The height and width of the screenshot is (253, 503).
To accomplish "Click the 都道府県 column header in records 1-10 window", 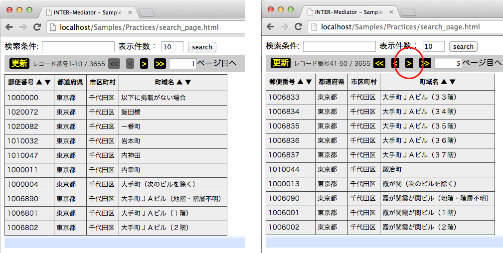I will pos(70,83).
